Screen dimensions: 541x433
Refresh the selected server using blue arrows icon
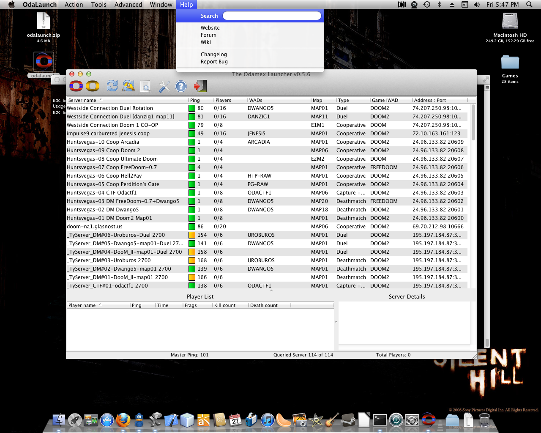112,86
